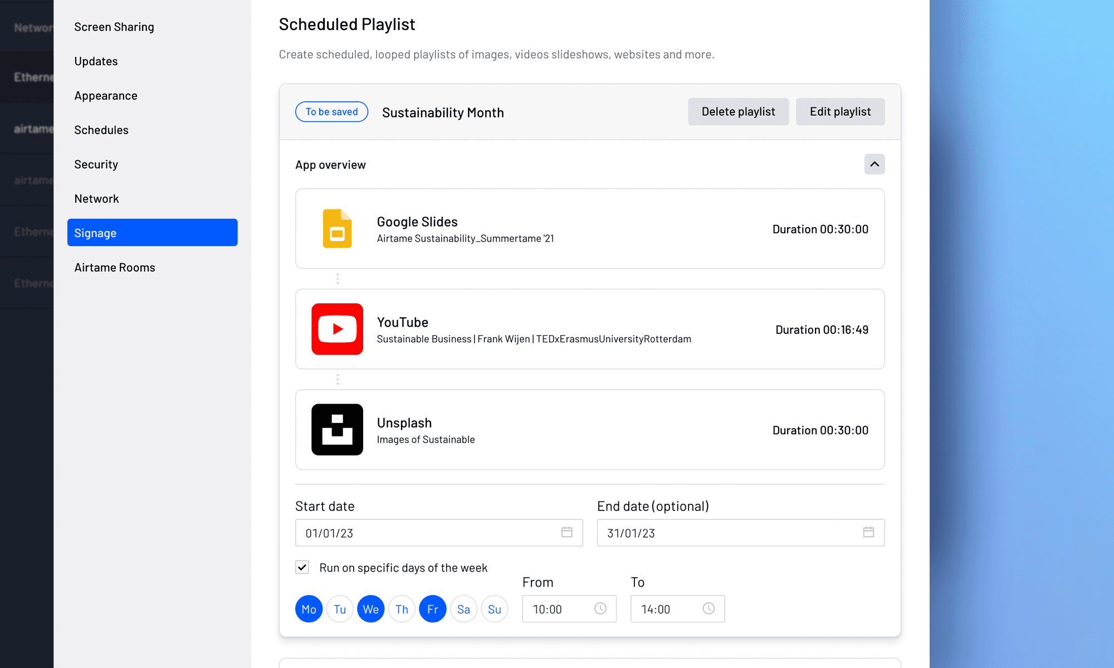Toggle the Run on specific days checkbox
The image size is (1114, 668).
point(301,567)
